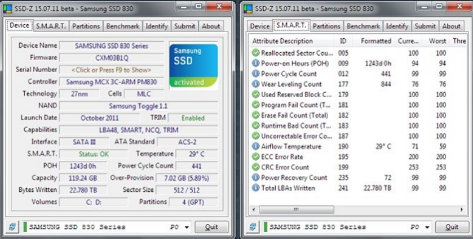
Task: Click CRC Error Count check icon
Action: (255, 167)
